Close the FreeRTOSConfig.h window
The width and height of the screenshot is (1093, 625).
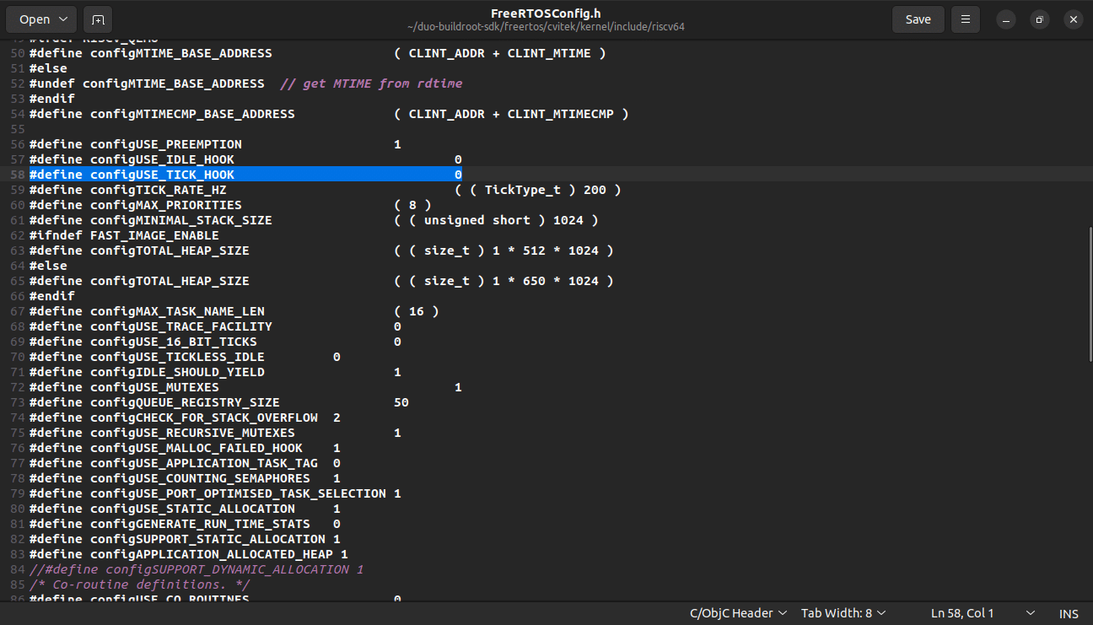pyautogui.click(x=1072, y=19)
